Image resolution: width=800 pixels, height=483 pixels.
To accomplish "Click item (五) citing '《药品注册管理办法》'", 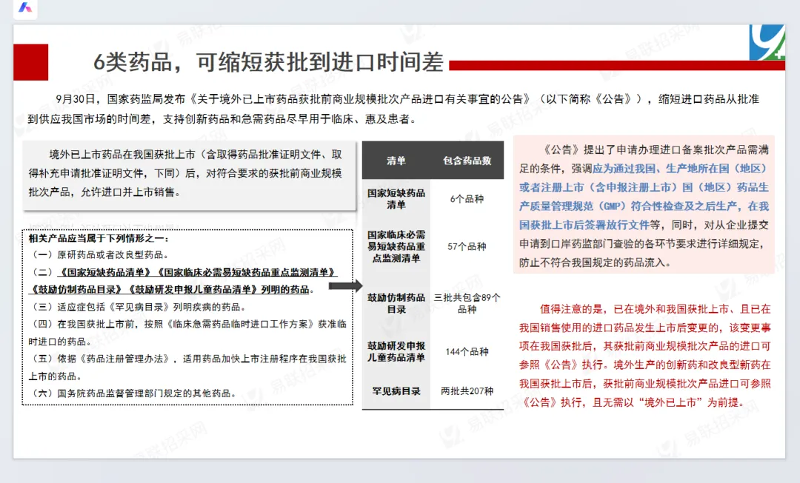I will pos(187,368).
